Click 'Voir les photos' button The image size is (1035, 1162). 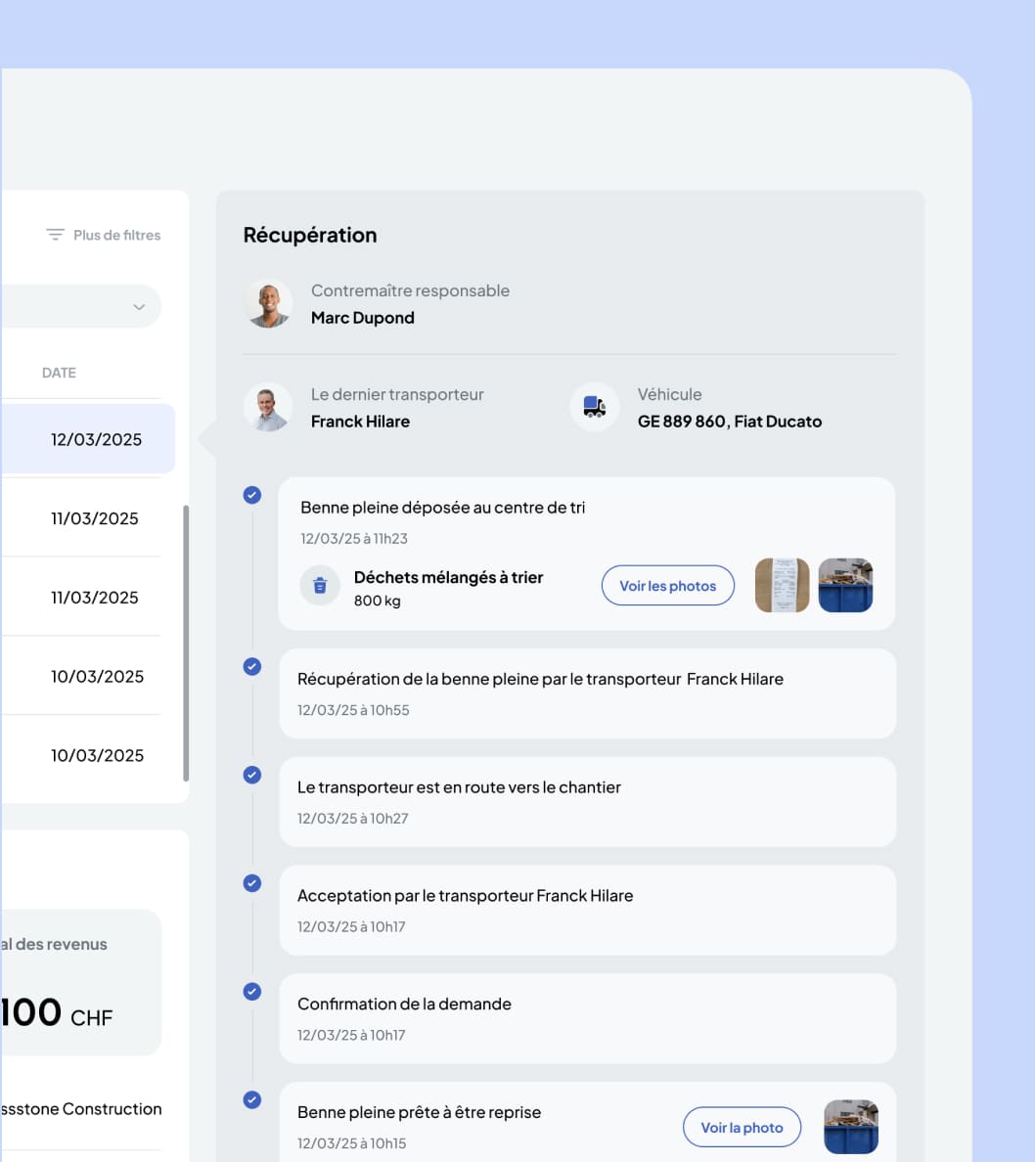[667, 586]
